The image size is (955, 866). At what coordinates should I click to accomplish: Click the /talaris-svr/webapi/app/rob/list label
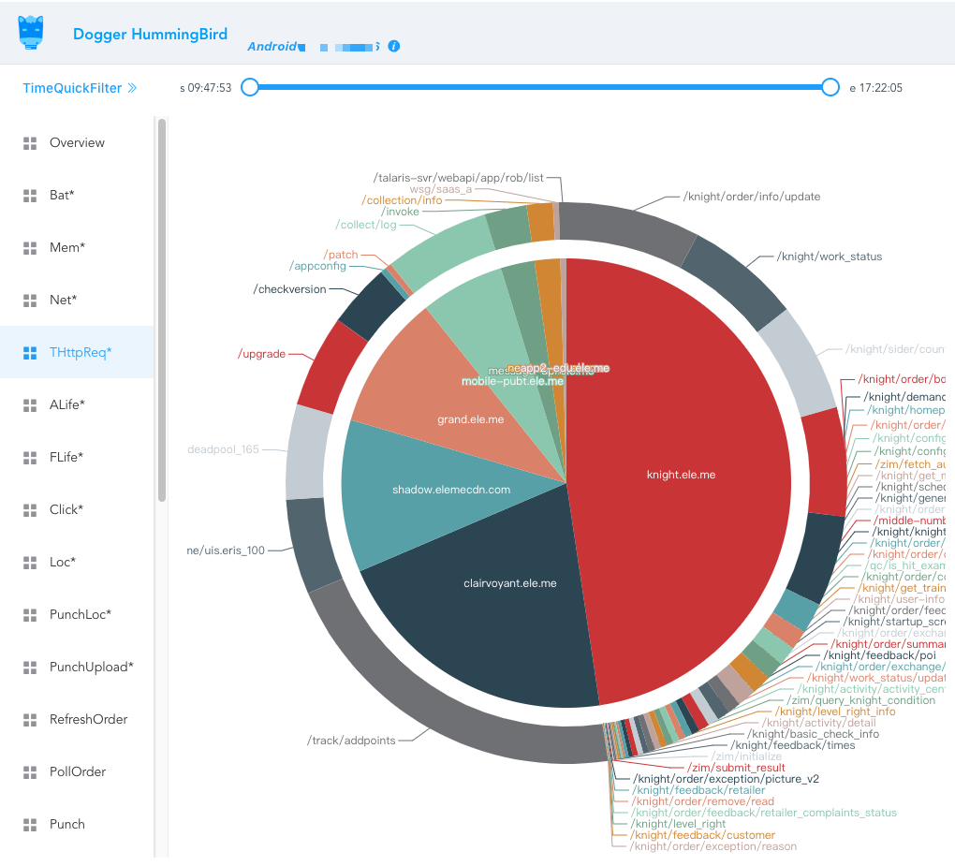pos(459,178)
